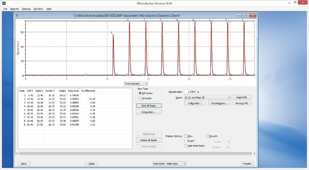309x170 pixels.
Task: Click peak 1 marker on the chart
Action: (113, 35)
